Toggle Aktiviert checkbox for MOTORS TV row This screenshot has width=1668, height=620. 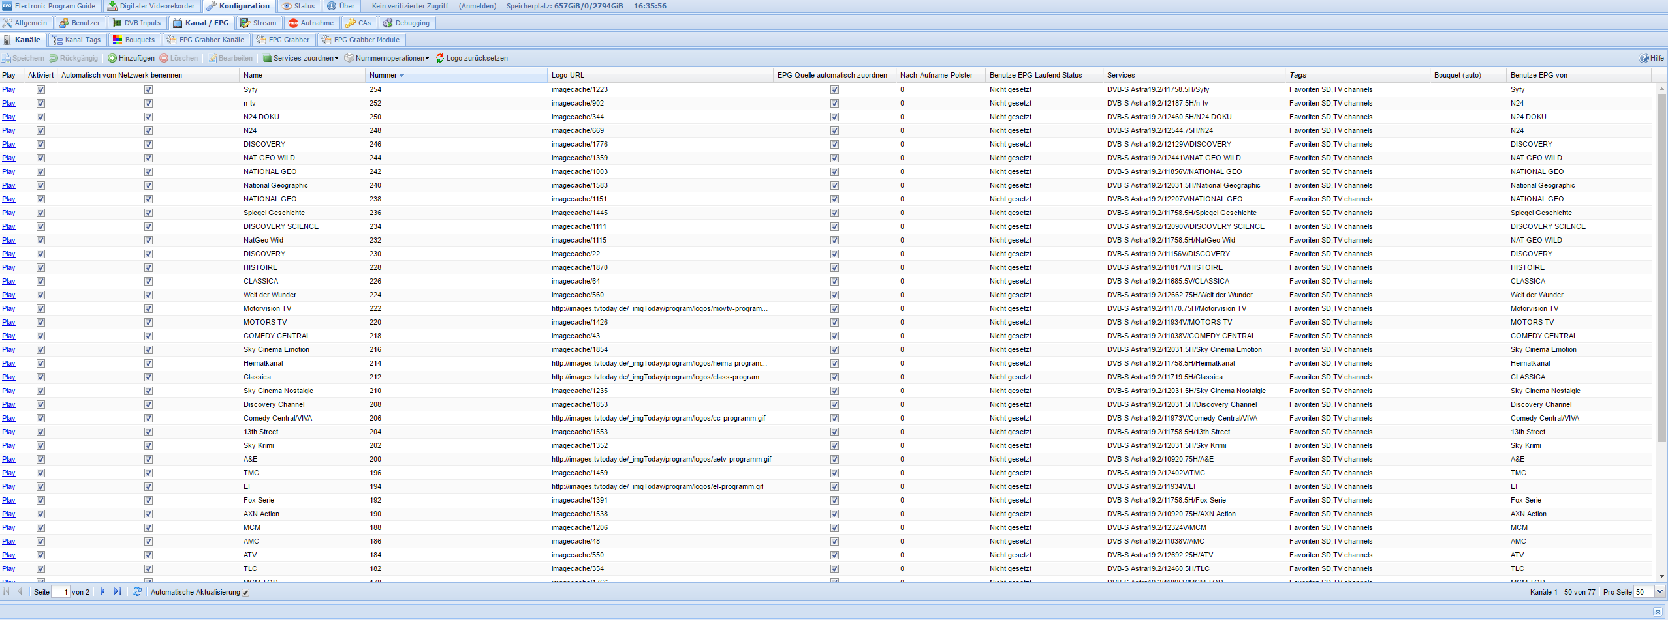point(40,322)
